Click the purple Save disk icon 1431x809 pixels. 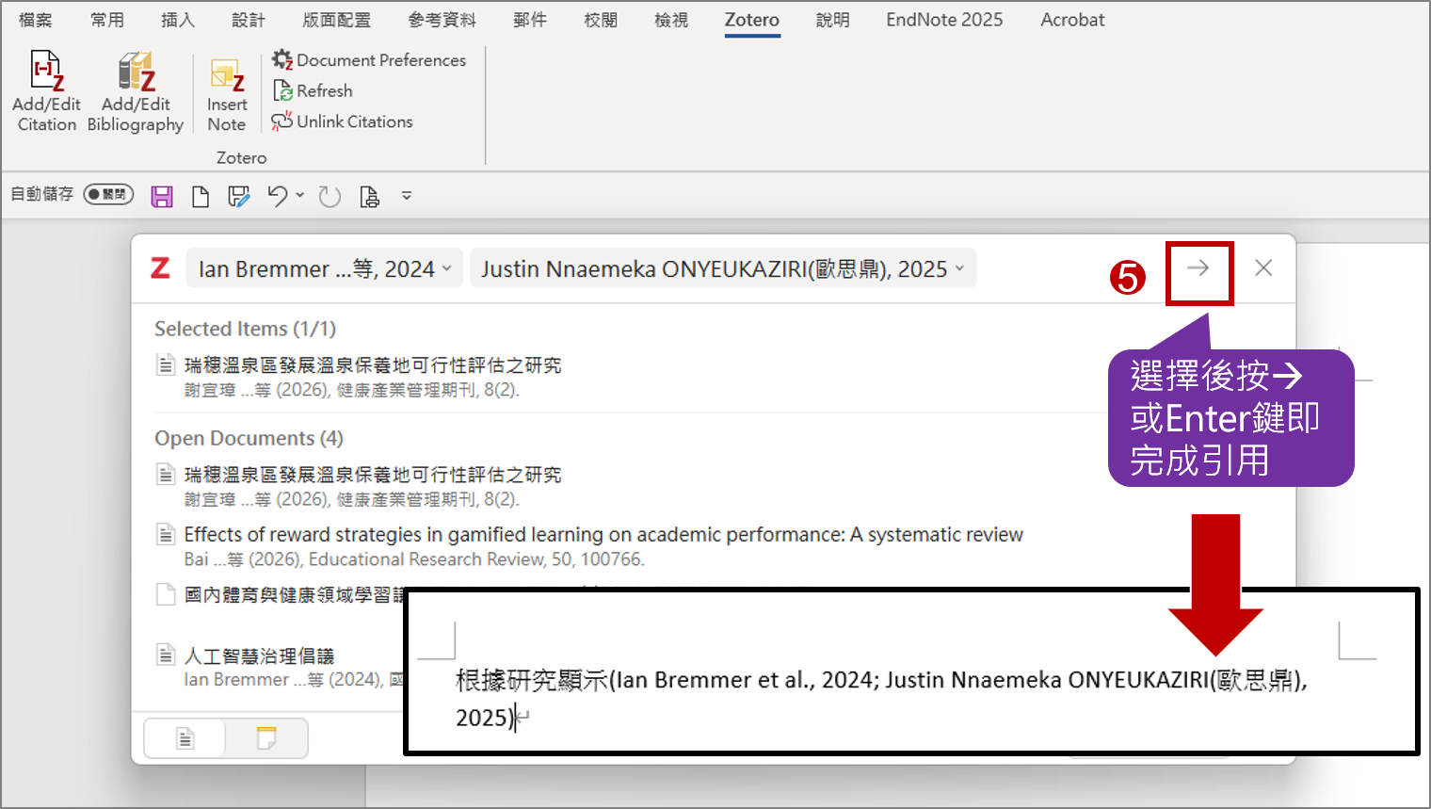point(162,196)
